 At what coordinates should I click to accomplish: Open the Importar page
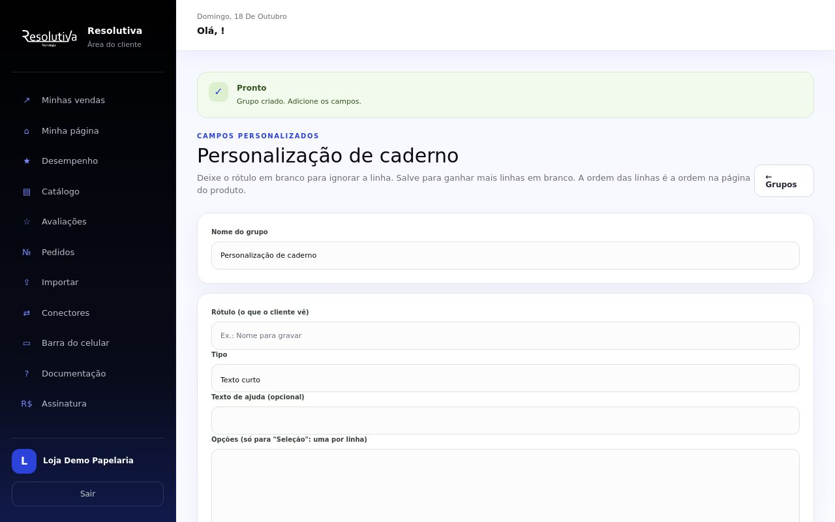pos(87,283)
